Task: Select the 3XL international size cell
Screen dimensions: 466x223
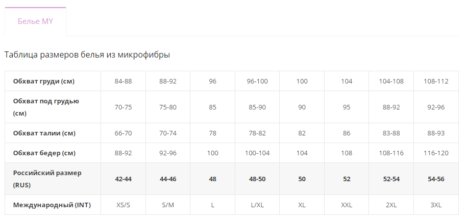Action: [x=436, y=205]
